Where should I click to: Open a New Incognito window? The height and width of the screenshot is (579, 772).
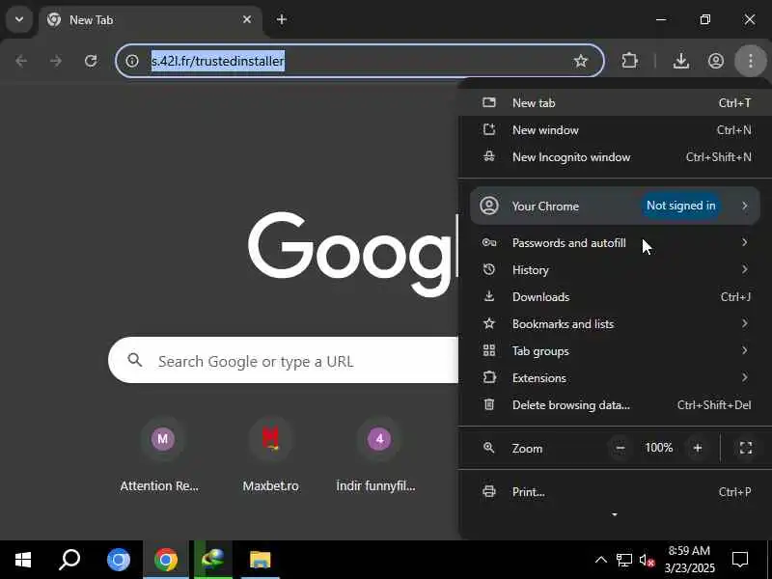click(x=615, y=157)
